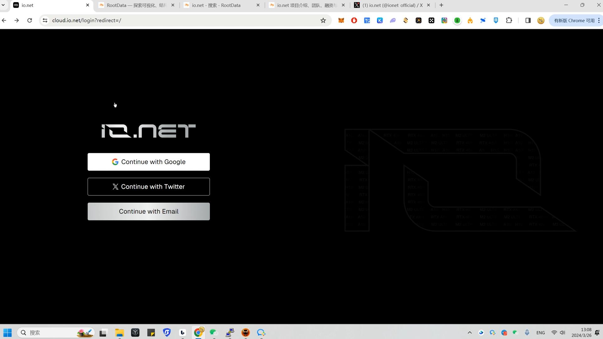Open the orange helmet extension

pos(470,20)
